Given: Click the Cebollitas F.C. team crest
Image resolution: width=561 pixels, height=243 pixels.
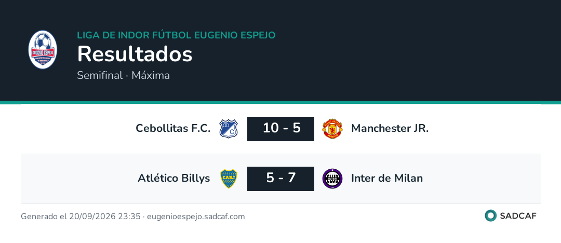Looking at the screenshot, I should (x=229, y=129).
